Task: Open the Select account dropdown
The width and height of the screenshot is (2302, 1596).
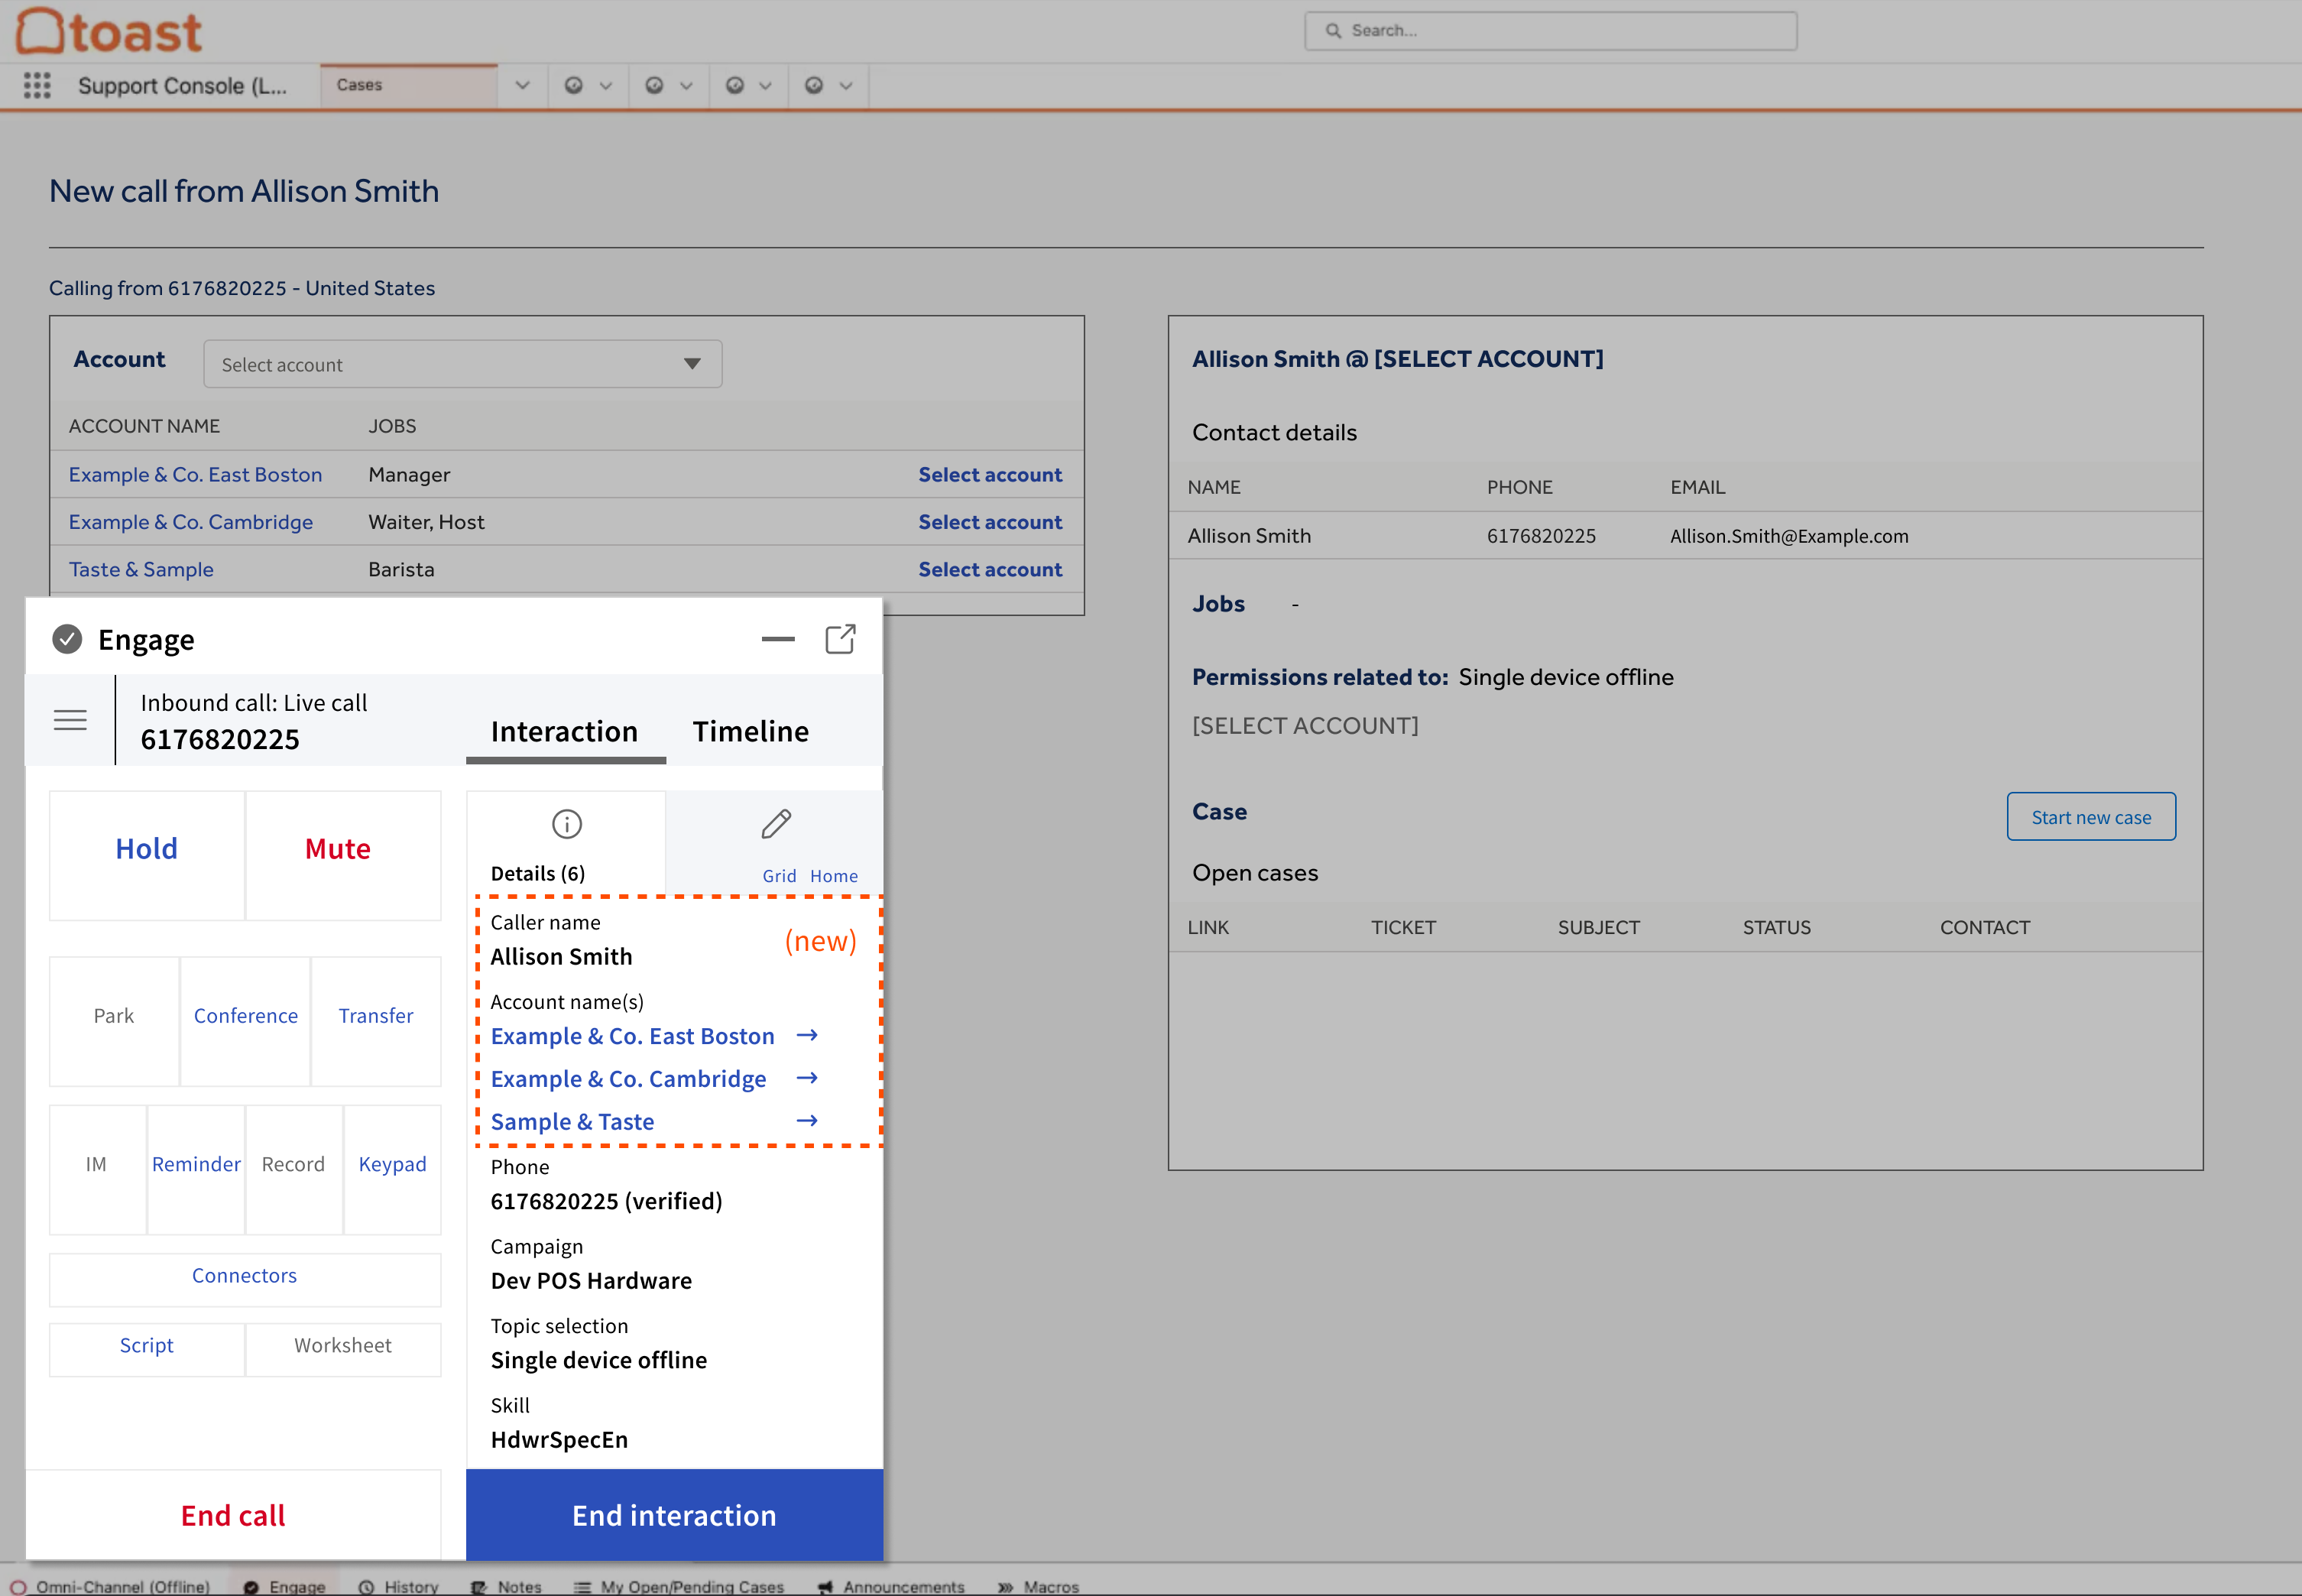Action: tap(462, 364)
